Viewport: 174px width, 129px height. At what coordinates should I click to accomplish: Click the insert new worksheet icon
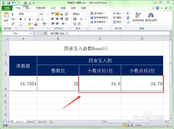[51, 122]
